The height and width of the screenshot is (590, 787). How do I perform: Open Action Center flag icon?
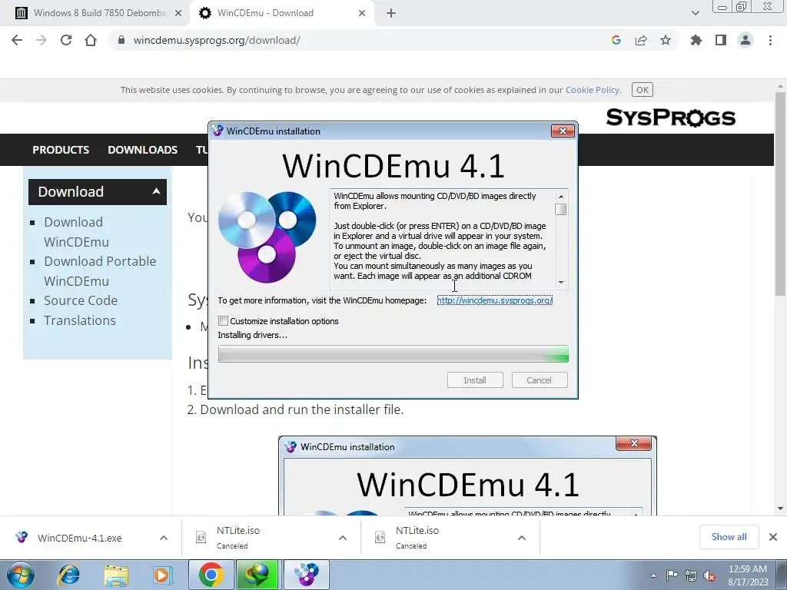pyautogui.click(x=672, y=575)
